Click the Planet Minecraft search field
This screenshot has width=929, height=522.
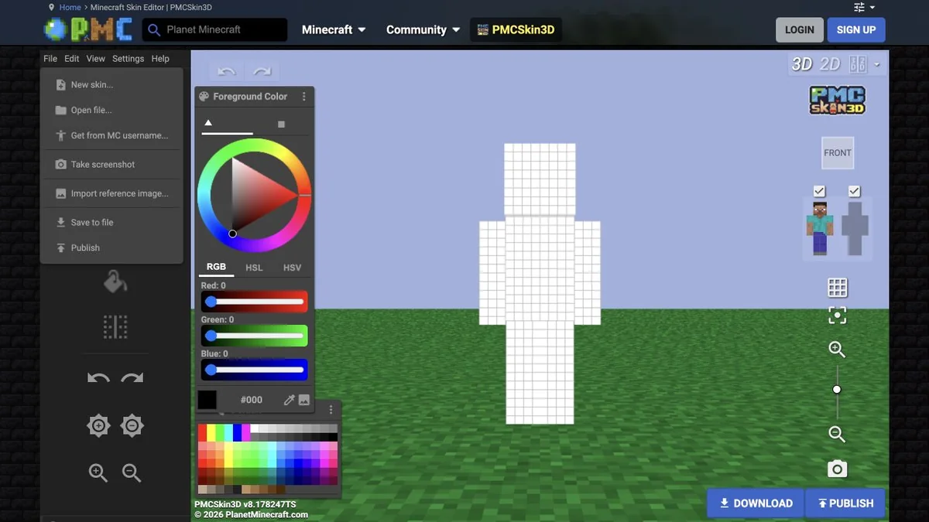point(215,29)
